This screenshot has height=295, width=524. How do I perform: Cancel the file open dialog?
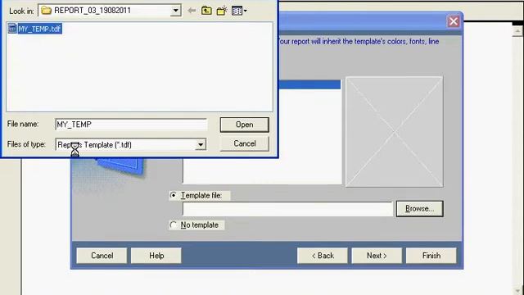244,143
